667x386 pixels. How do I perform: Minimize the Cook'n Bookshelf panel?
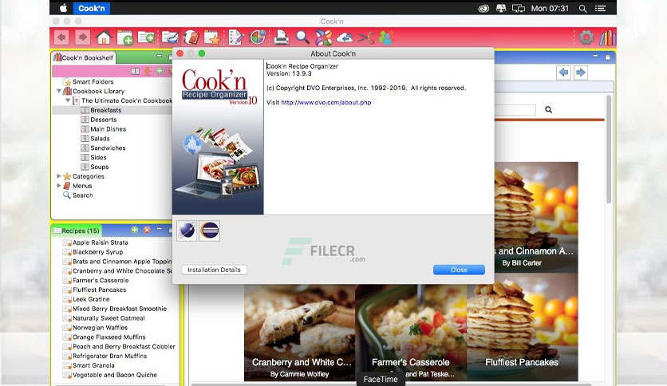159,56
